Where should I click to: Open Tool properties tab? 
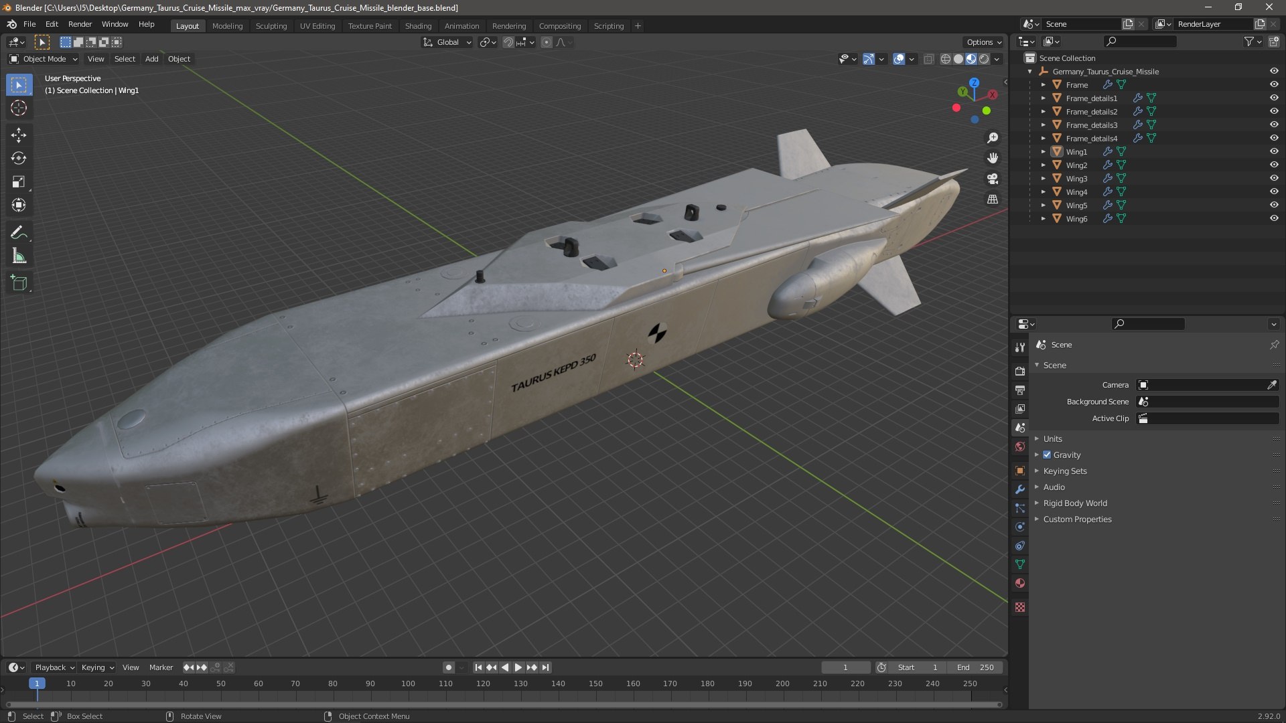pos(1020,347)
